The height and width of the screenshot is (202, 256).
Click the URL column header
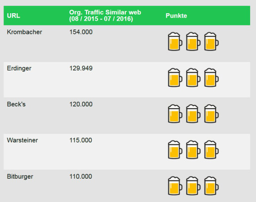pyautogui.click(x=14, y=16)
